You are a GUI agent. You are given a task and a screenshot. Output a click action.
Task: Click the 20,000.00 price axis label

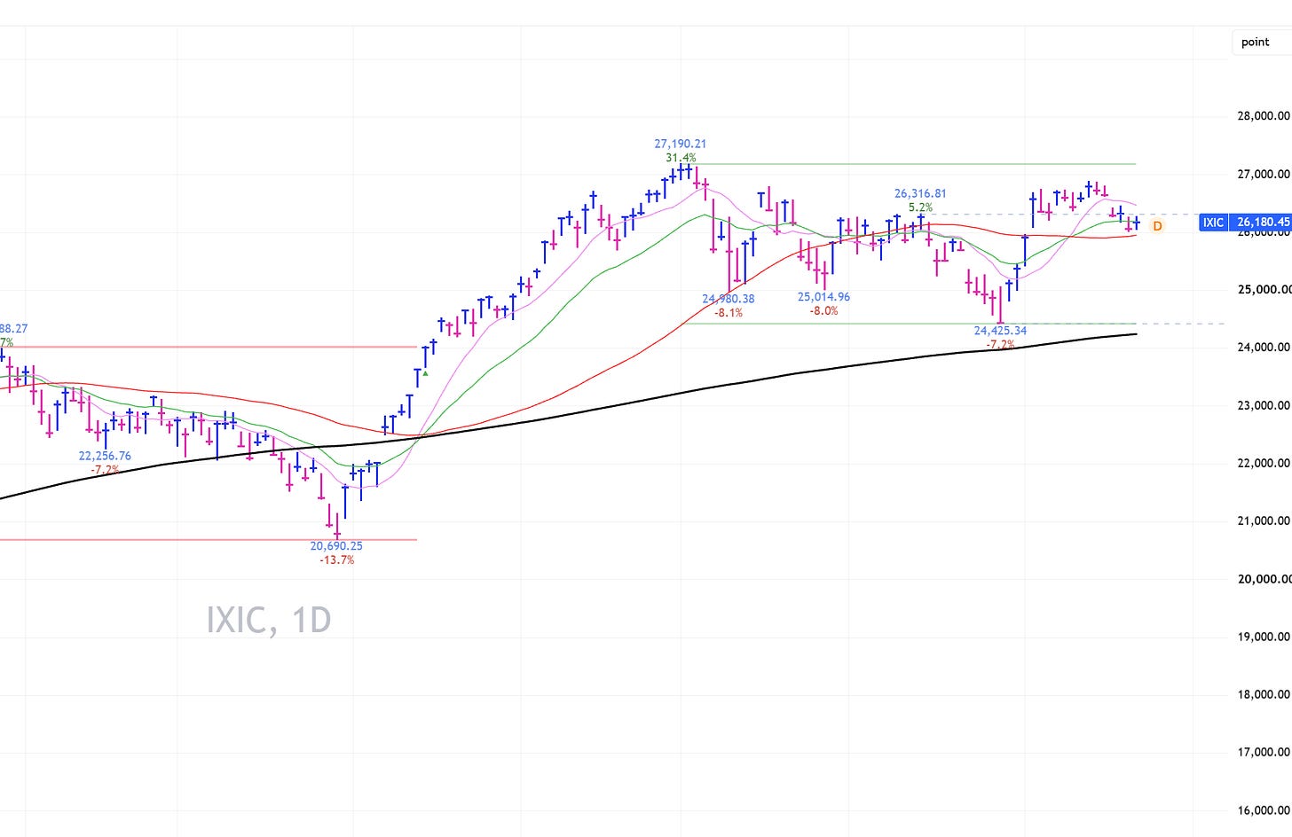[x=1264, y=579]
